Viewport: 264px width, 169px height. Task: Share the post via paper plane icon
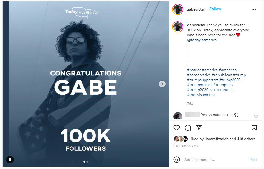click(199, 127)
